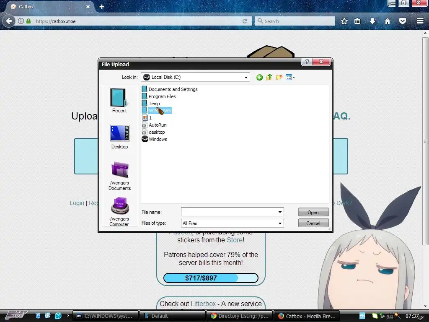Open the taskbar Start logo
Screen dimensions: 429x322
coord(16,315)
